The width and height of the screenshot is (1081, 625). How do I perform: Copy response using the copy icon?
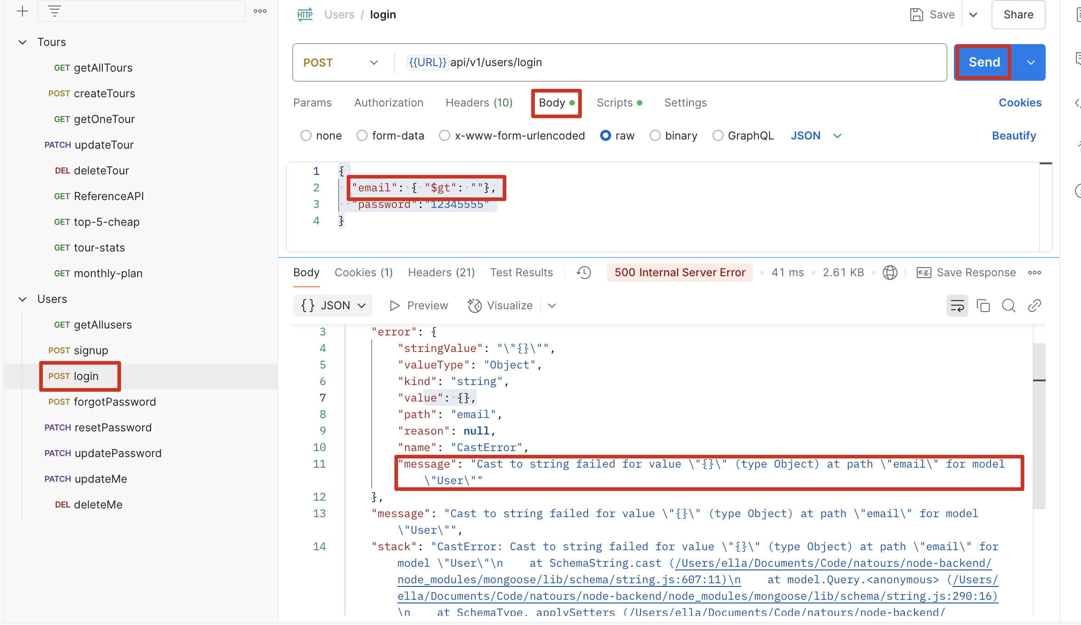click(x=983, y=306)
